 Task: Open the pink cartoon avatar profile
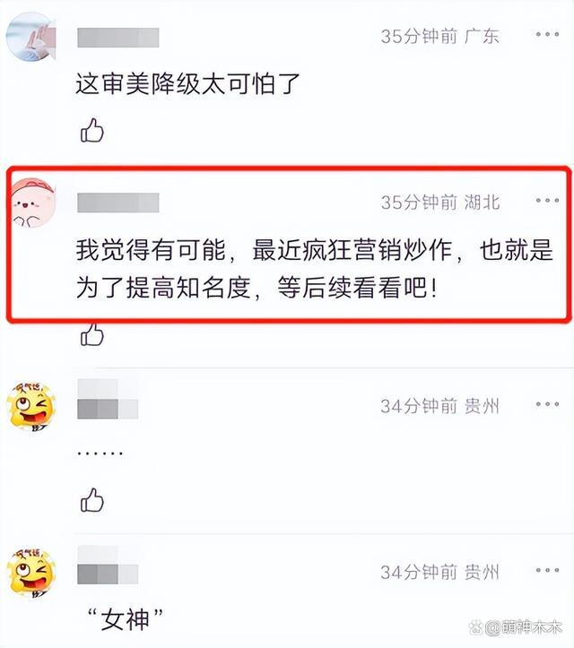tap(33, 203)
